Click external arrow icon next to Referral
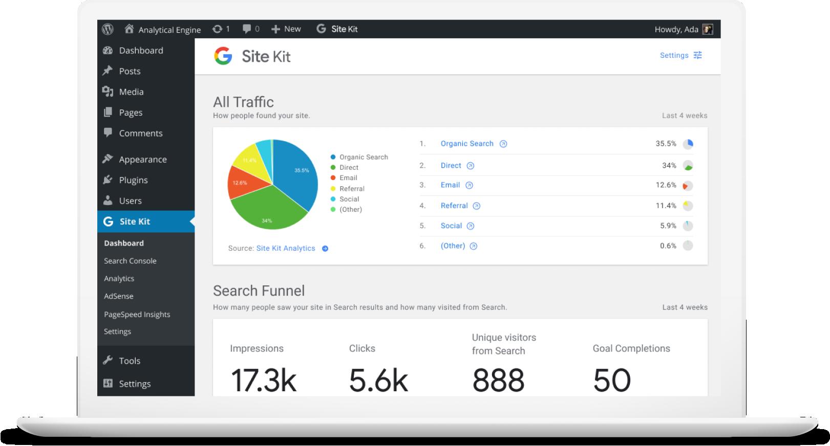Screen dimensions: 830x446 pyautogui.click(x=477, y=206)
